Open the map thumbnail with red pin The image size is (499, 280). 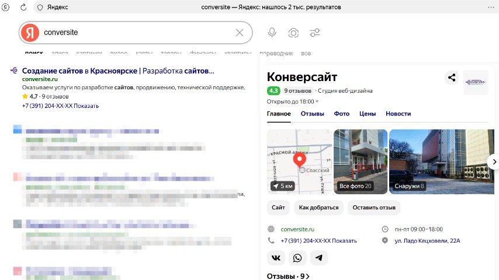(x=298, y=162)
